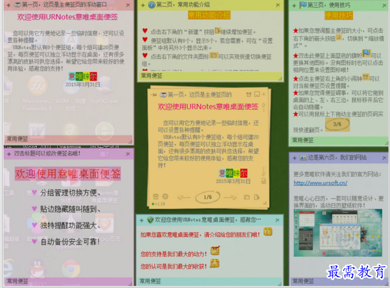Viewport: 390px width, 288px height.
Task: Go to previous page with the left arrow
Action: [184, 198]
